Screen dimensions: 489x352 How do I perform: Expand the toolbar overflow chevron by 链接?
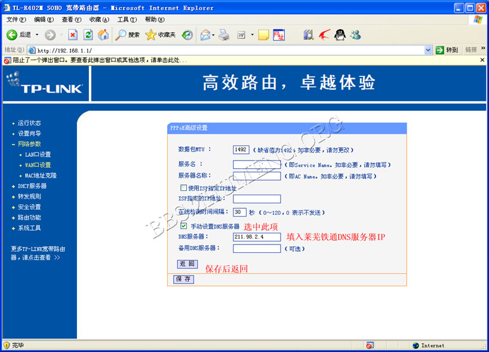(x=483, y=48)
